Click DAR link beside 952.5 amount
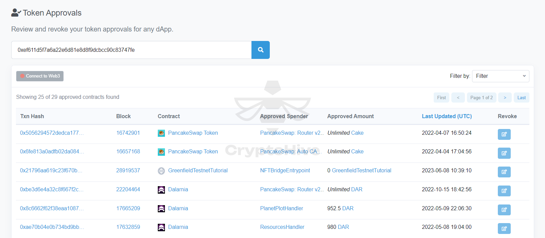The width and height of the screenshot is (545, 238). click(x=348, y=208)
